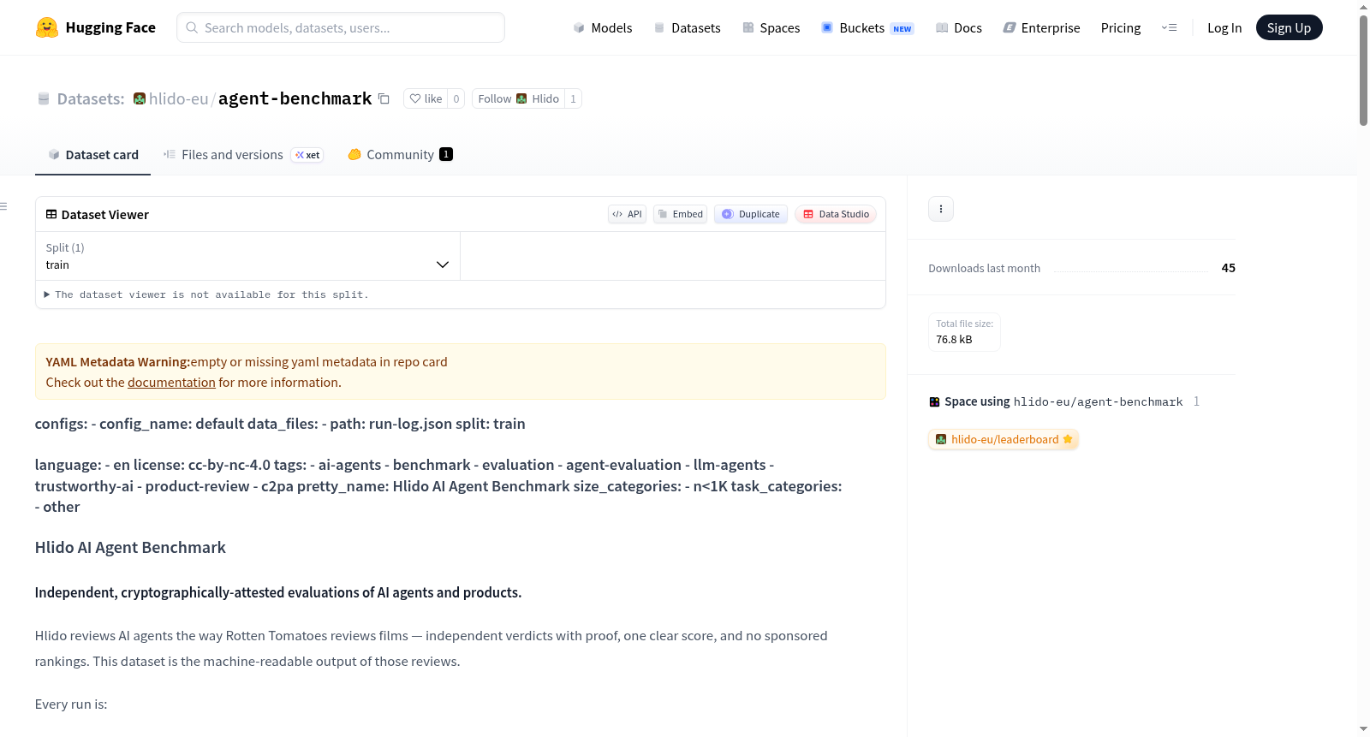This screenshot has width=1370, height=737.
Task: Open the three-dot options menu
Action: [x=941, y=209]
